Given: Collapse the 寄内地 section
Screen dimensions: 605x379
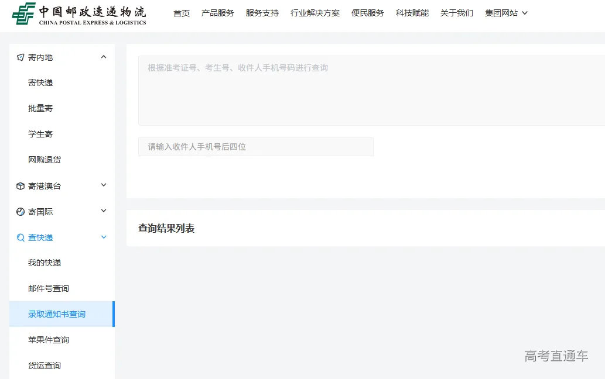Looking at the screenshot, I should [x=103, y=57].
